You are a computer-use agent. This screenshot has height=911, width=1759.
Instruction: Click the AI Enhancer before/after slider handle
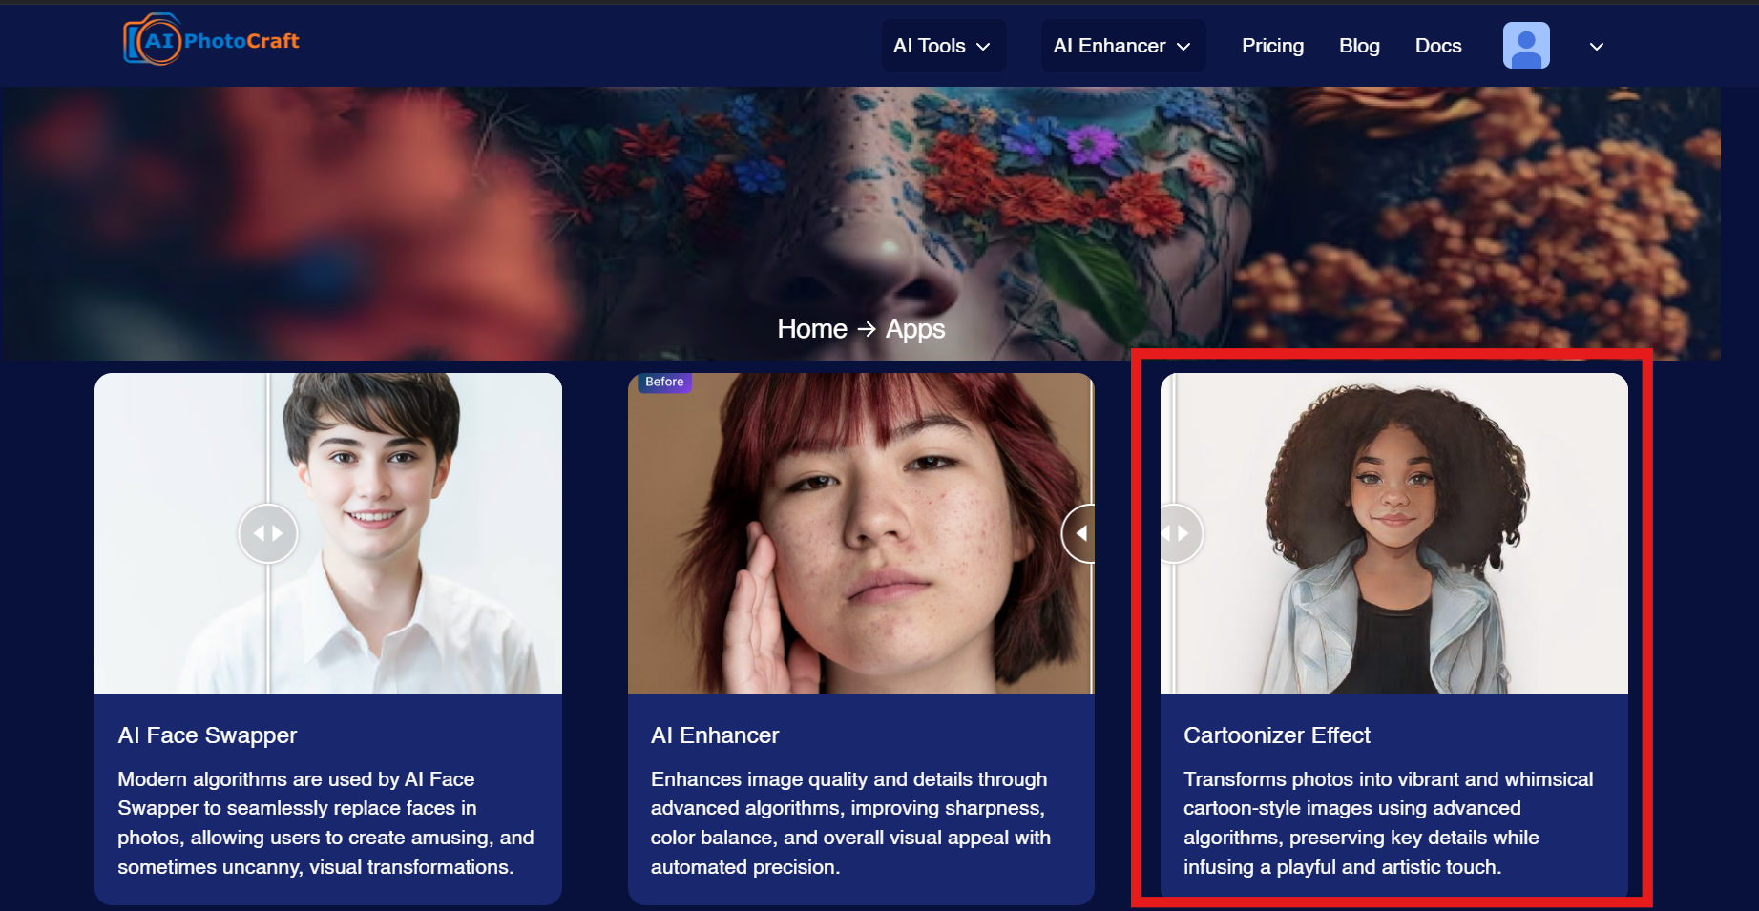[x=1079, y=533]
